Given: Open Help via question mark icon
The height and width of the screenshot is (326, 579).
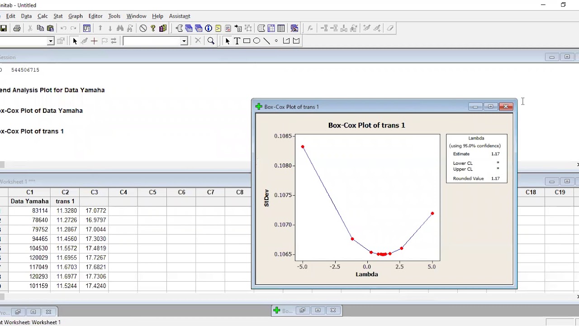Looking at the screenshot, I should (x=153, y=28).
